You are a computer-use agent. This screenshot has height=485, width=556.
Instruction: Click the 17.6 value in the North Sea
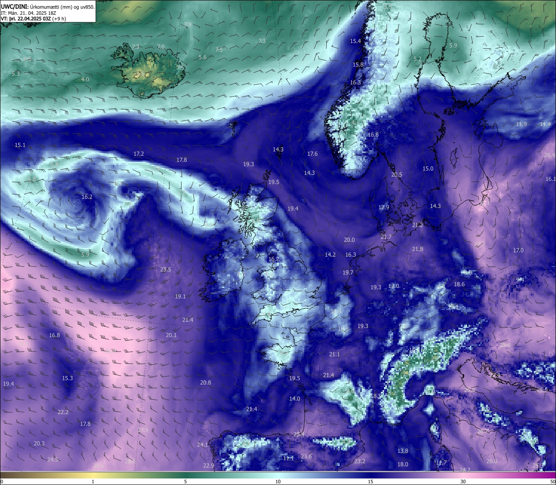(312, 154)
